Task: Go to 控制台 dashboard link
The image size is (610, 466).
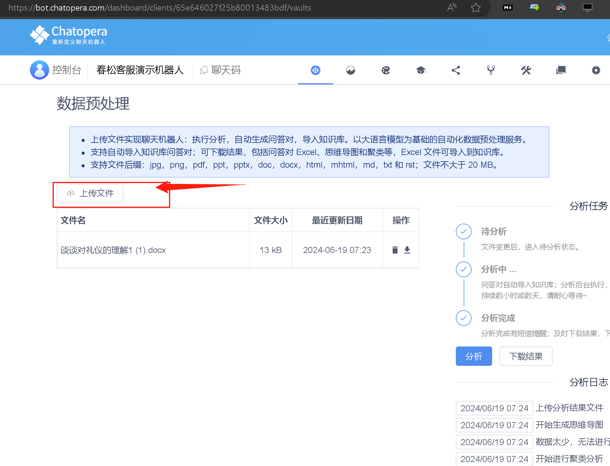Action: [67, 70]
